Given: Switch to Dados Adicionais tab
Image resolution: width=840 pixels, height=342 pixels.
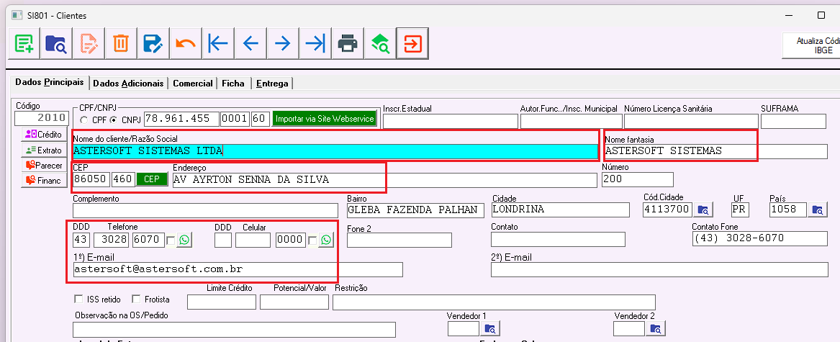Looking at the screenshot, I should [128, 83].
